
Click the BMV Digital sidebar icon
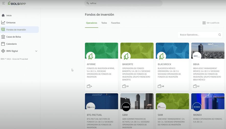pos(3,51)
